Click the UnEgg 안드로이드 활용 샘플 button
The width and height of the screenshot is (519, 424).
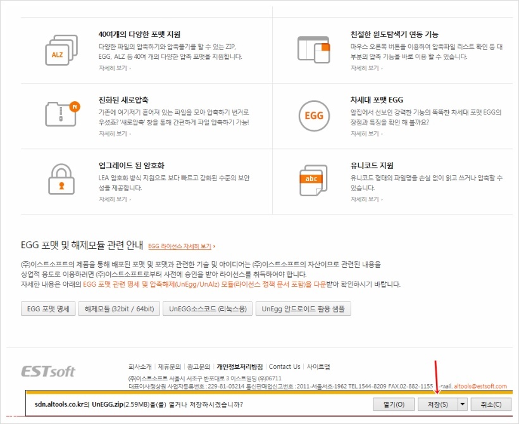pyautogui.click(x=303, y=309)
